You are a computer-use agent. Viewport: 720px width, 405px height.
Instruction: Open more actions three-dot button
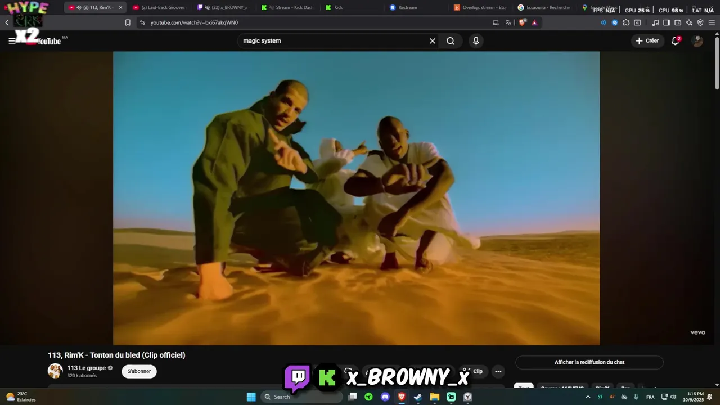(498, 371)
